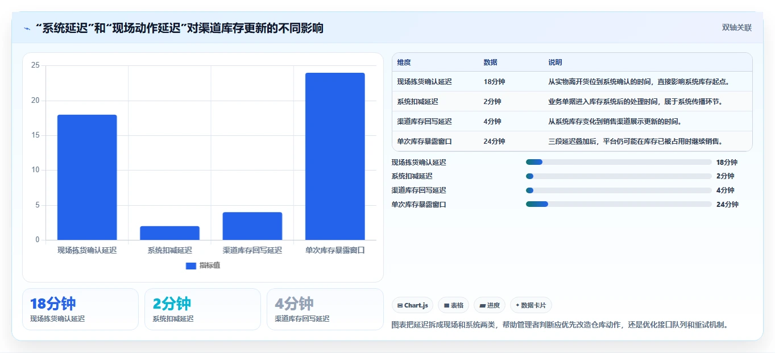Click 系统扣减延迟 x-axis label under chart
This screenshot has height=353, width=775.
[169, 250]
